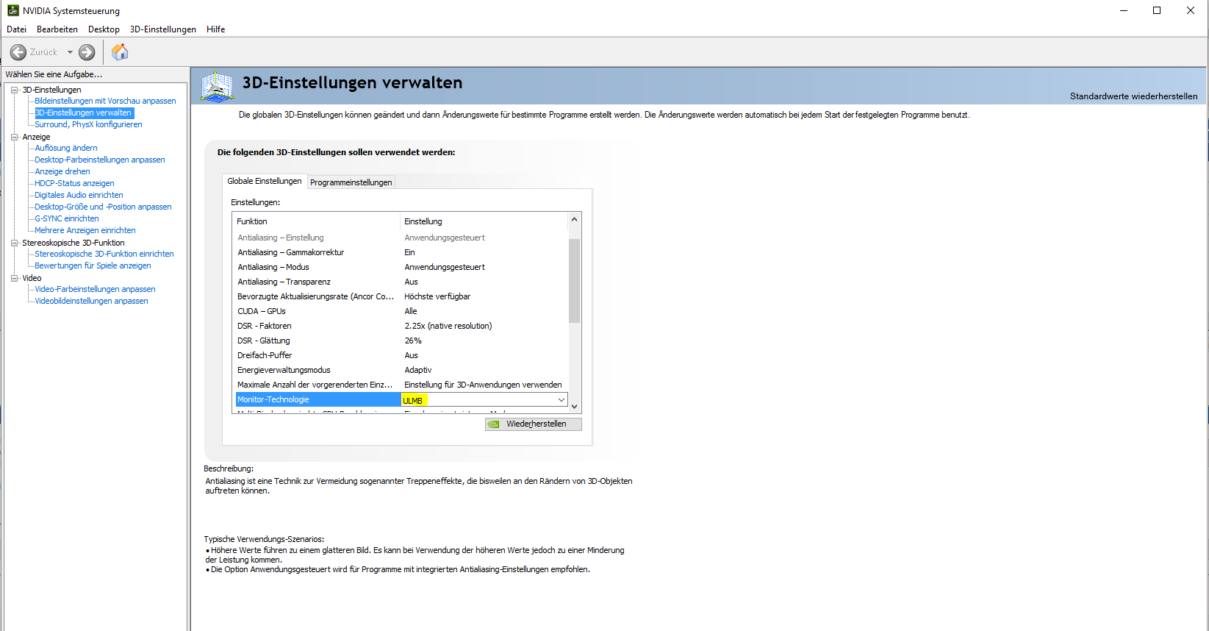Click the 26% Glättung value
This screenshot has height=631, width=1209.
pos(413,341)
